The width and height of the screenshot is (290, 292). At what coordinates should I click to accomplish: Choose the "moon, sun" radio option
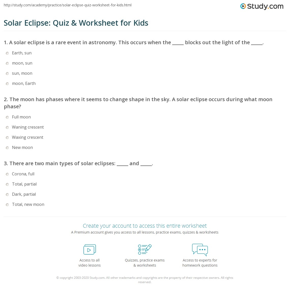pos(7,64)
